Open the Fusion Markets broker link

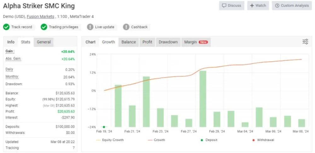[x=40, y=16]
